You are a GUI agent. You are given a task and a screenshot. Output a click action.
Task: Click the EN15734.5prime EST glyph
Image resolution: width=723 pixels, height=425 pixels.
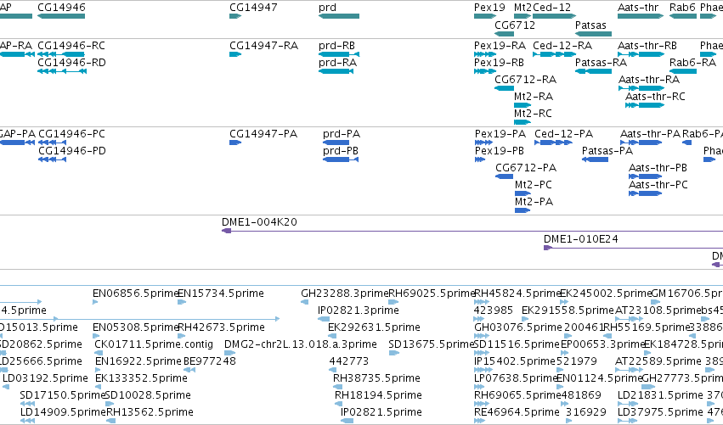coord(182,302)
